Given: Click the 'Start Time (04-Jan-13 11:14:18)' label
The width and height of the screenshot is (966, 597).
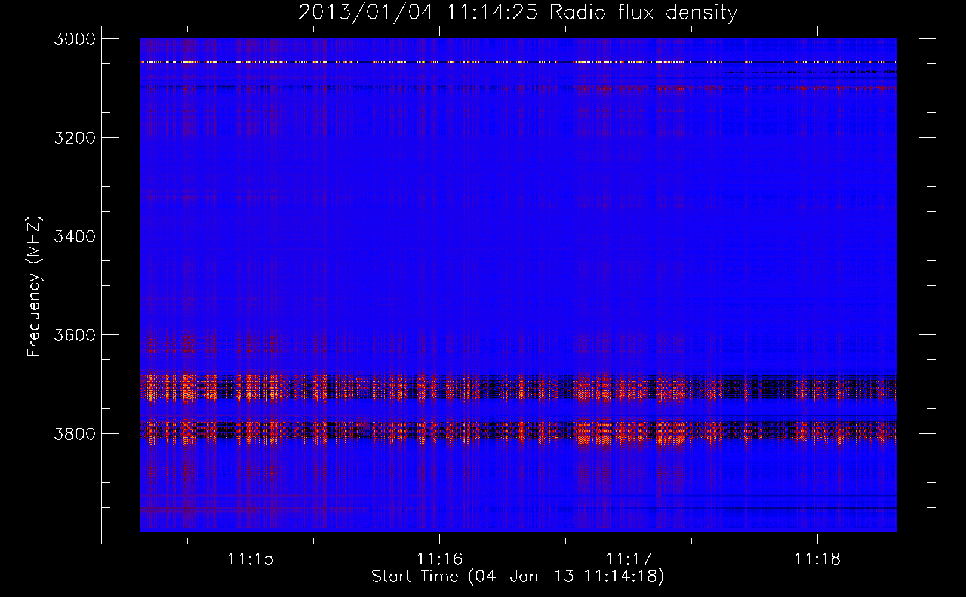Looking at the screenshot, I should 518,577.
